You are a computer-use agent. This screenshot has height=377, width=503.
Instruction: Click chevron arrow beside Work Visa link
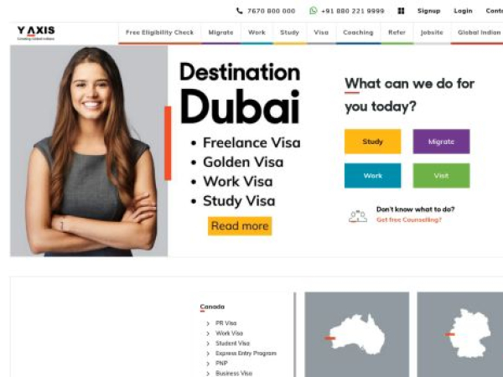208,333
